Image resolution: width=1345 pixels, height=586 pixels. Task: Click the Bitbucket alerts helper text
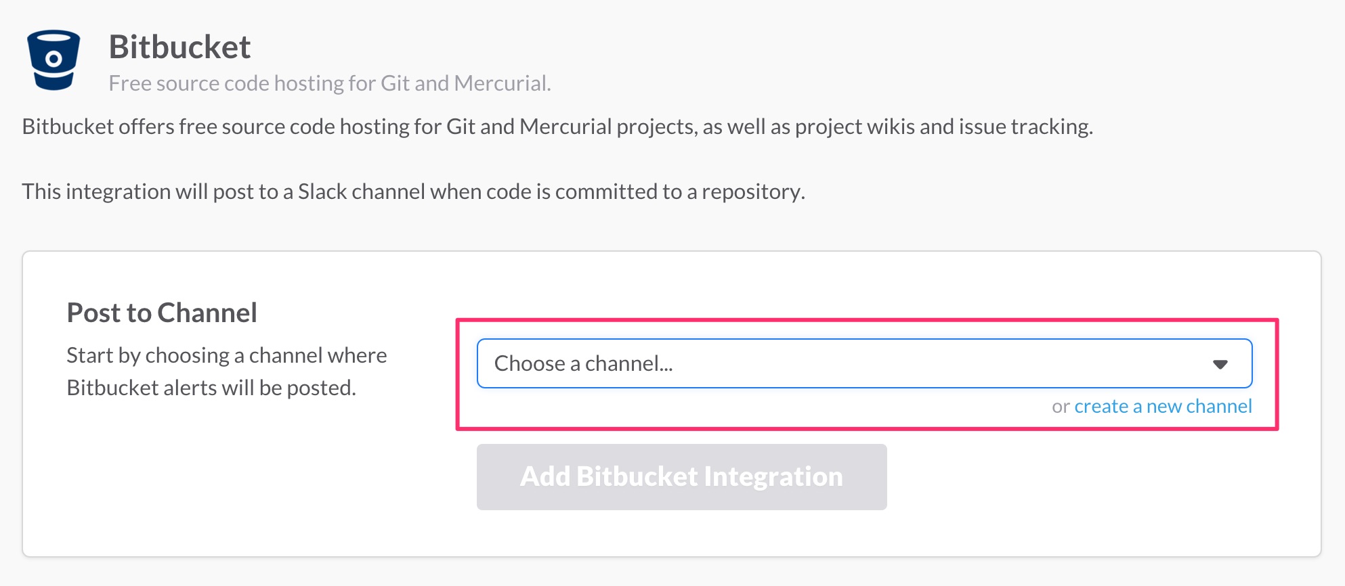(x=227, y=371)
